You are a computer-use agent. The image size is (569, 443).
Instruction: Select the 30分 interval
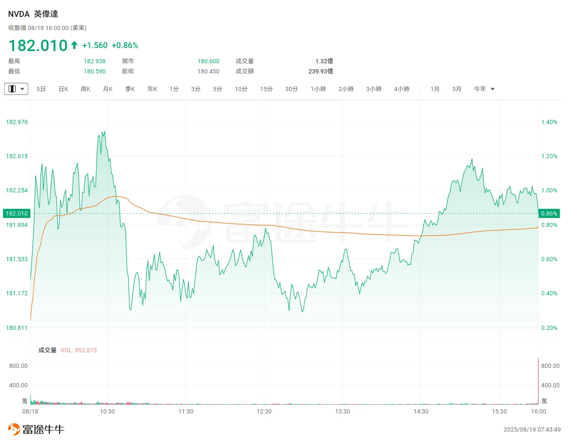coord(292,89)
